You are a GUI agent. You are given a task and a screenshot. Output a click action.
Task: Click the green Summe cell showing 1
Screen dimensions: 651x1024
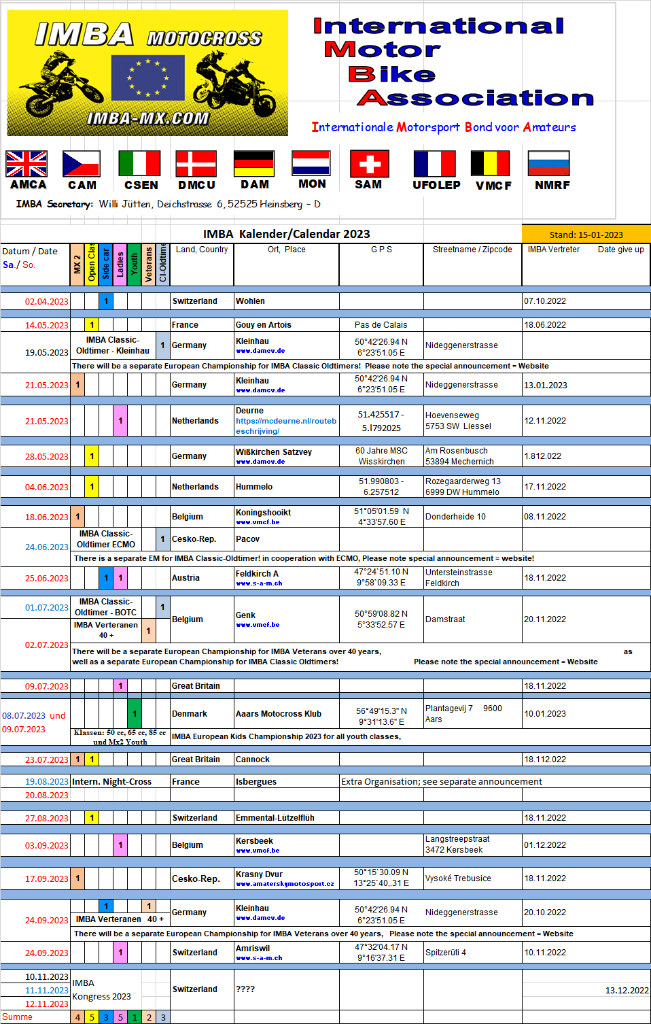pyautogui.click(x=135, y=1017)
